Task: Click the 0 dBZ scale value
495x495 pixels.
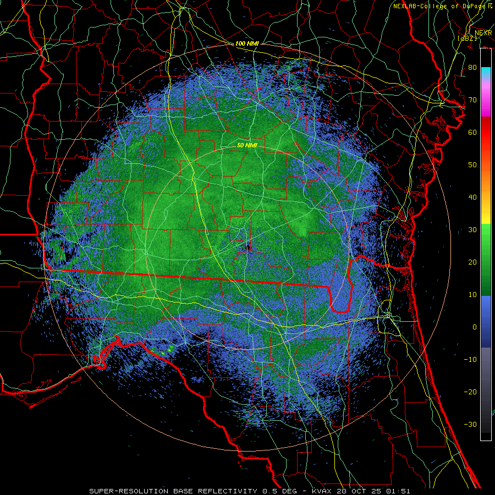Action: [x=475, y=327]
